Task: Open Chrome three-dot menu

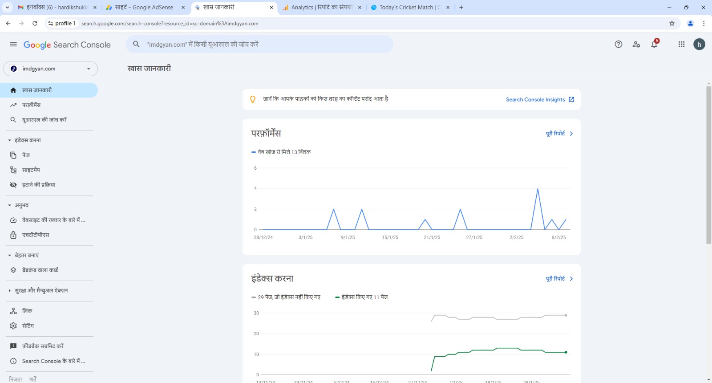Action: click(x=704, y=23)
